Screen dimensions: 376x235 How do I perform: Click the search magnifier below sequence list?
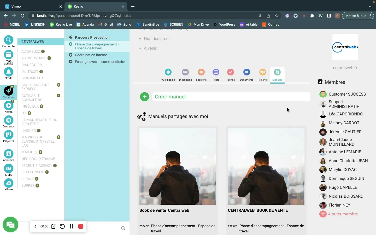pos(123,228)
